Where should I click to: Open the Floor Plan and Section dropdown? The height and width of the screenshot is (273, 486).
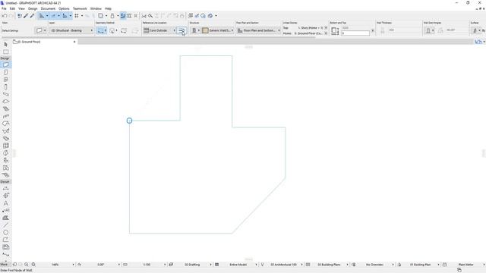point(258,30)
